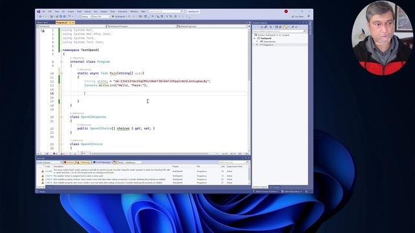Click the references CodeLens link above class Program
Viewport: 415px width, 233px height.
(x=77, y=58)
